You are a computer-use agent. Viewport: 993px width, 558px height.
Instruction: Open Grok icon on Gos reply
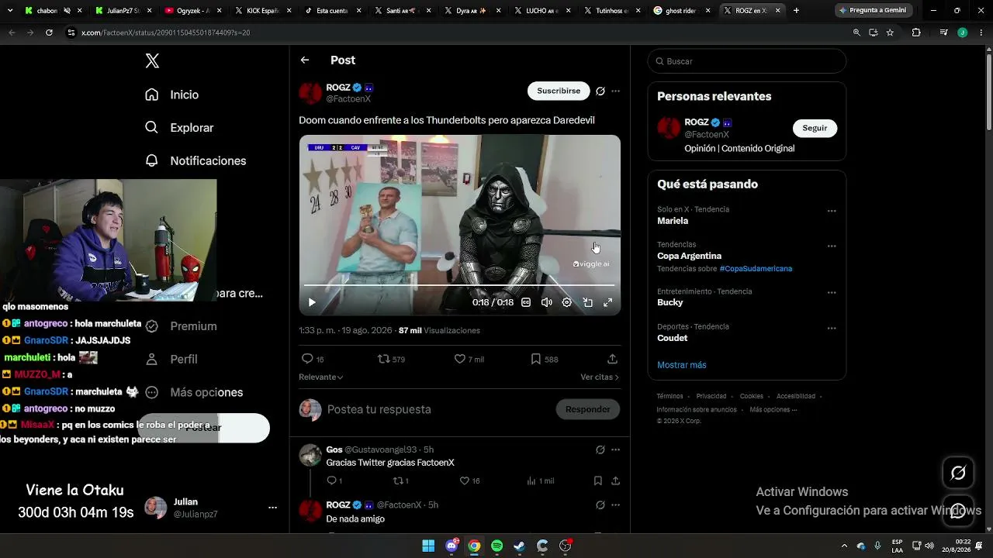(x=600, y=449)
